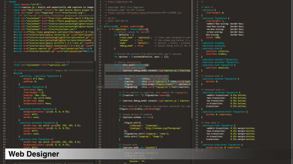Viewport: 293px width, 164px height.
Task: Collapse the <style> block fold arrow
Action: point(7,73)
